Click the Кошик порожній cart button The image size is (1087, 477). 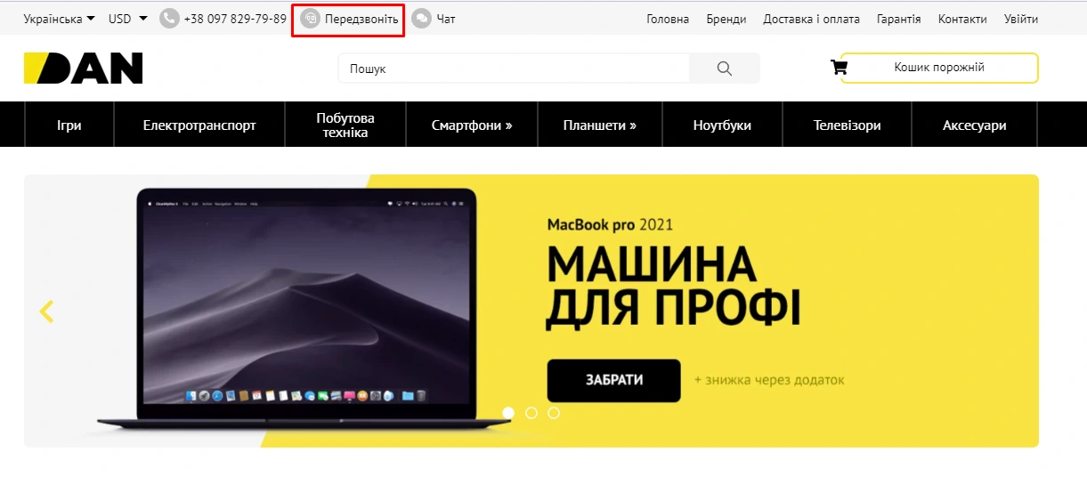click(939, 68)
